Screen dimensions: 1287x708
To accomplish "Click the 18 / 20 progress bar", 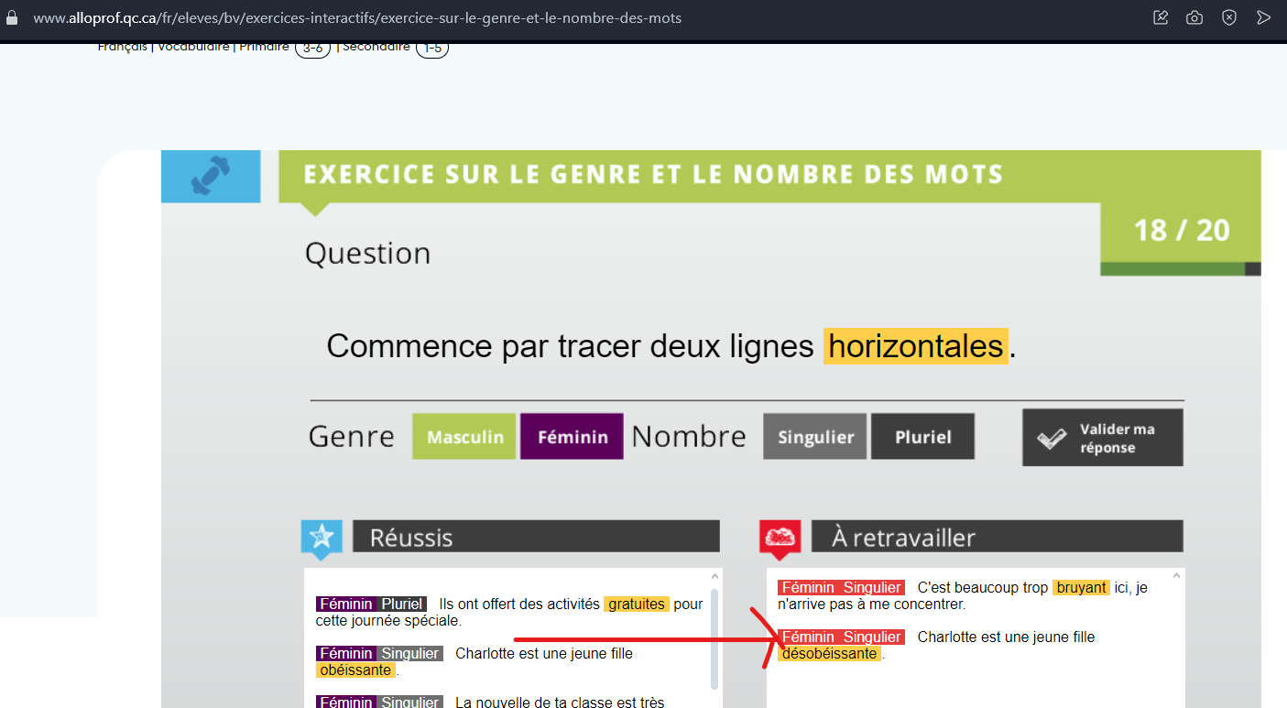I will 1181,268.
